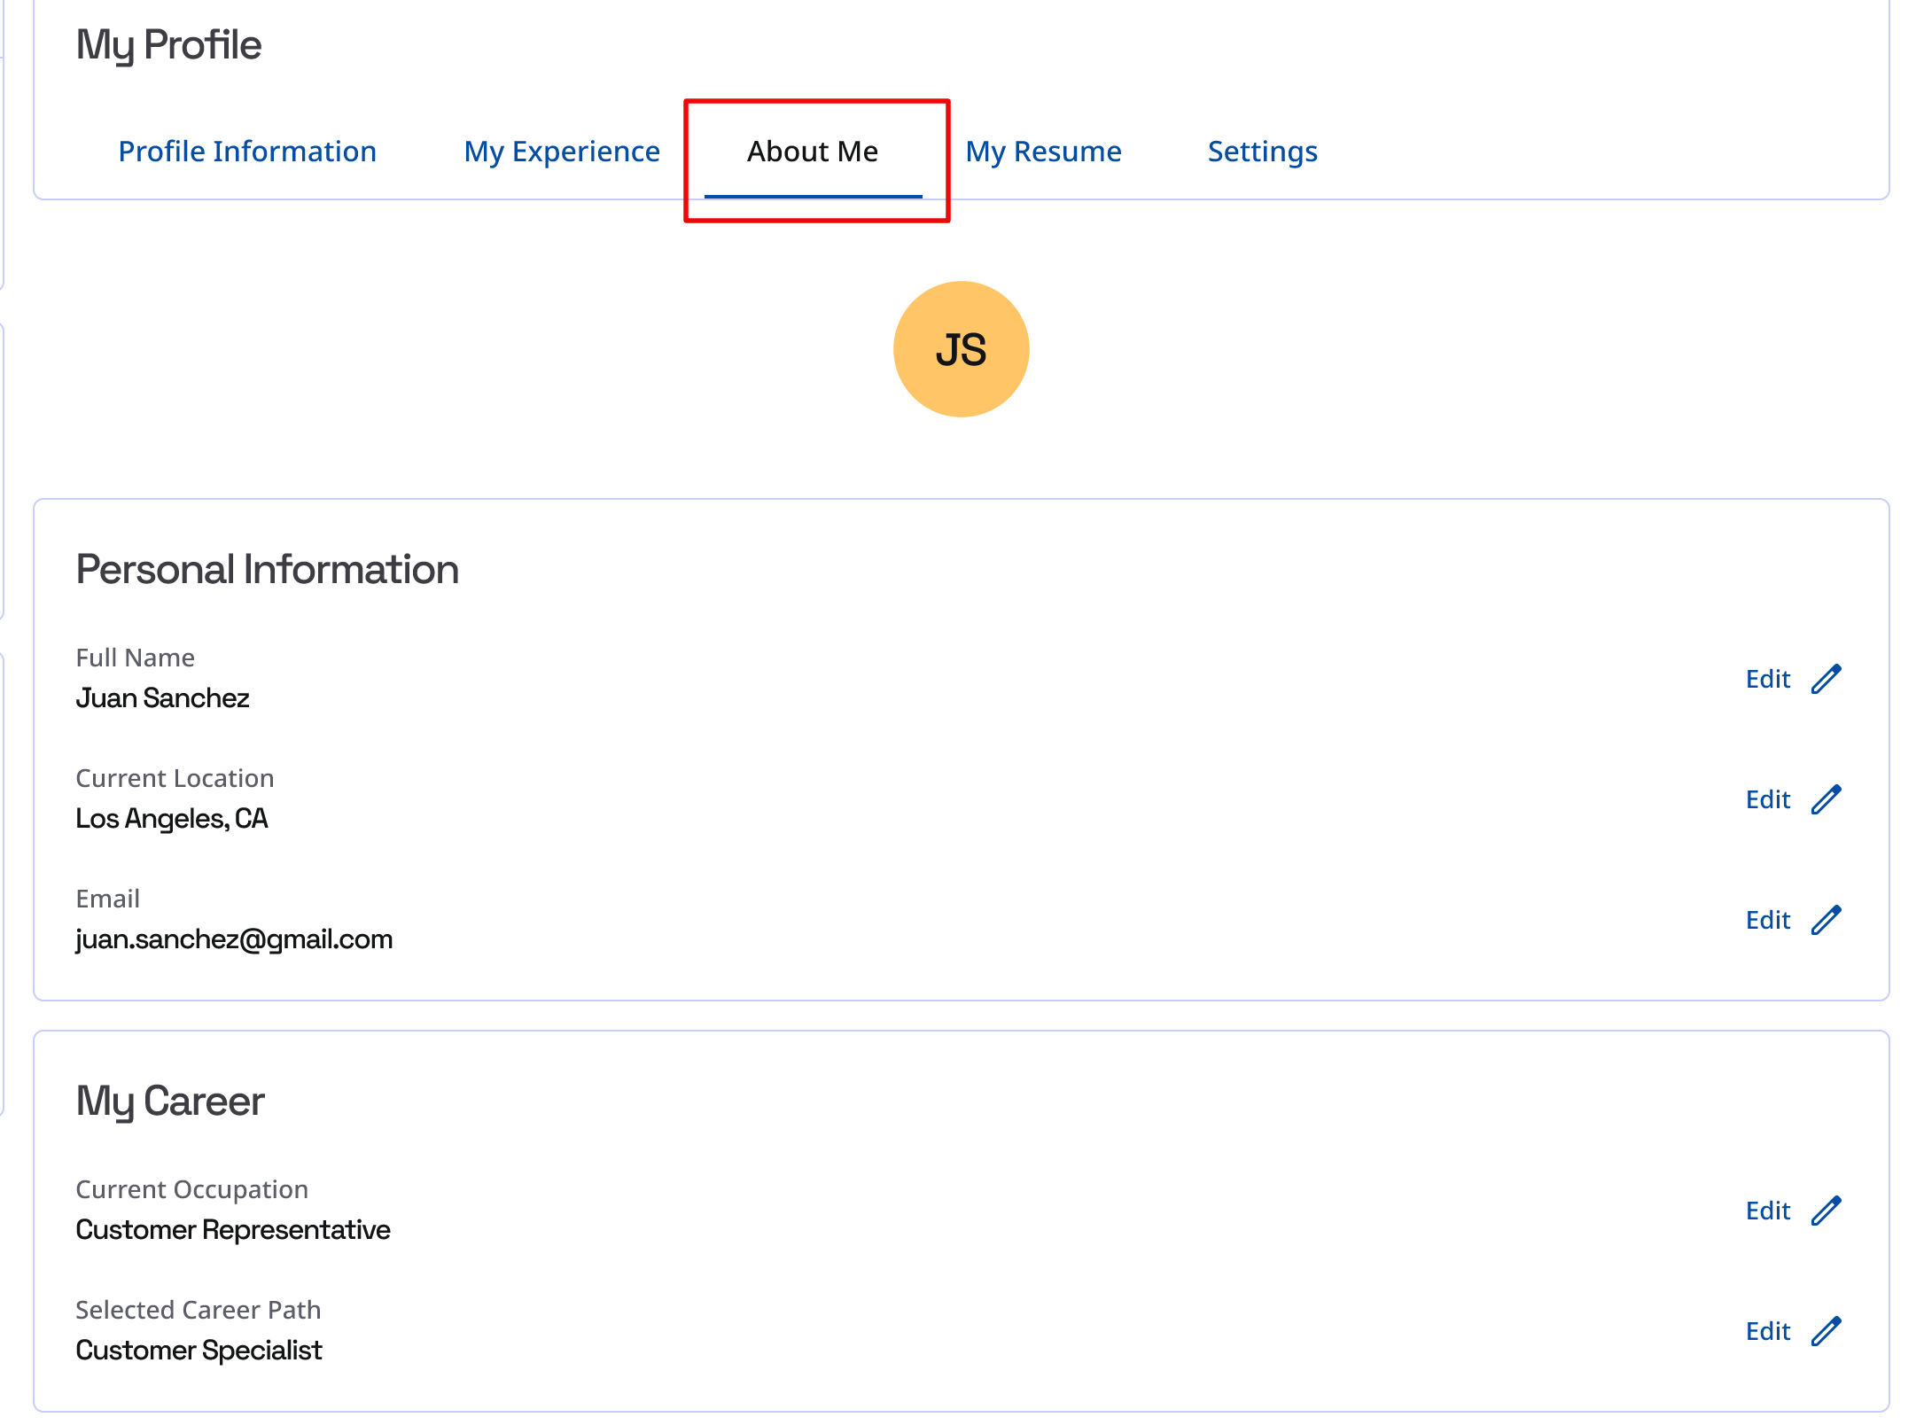Click pencil icon beside Email
Screen dimensions: 1916x1425
(x=1826, y=921)
